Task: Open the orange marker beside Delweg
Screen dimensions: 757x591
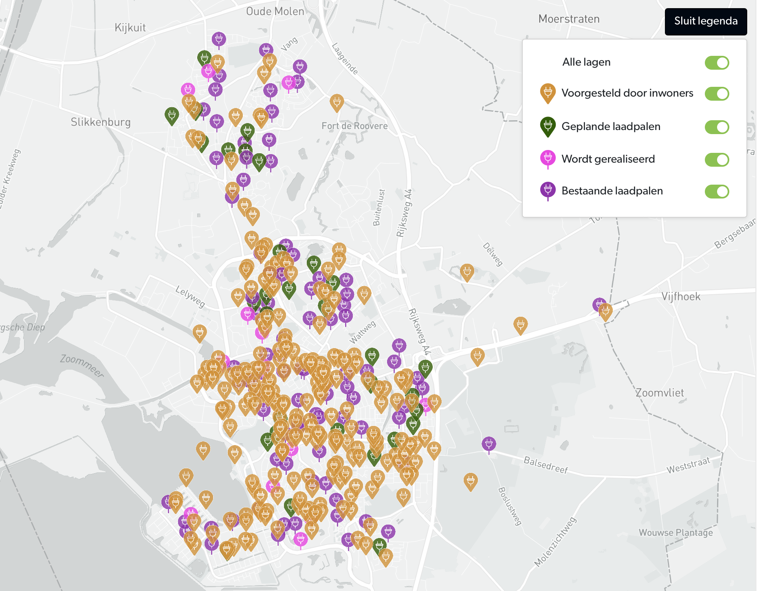Action: 467,271
